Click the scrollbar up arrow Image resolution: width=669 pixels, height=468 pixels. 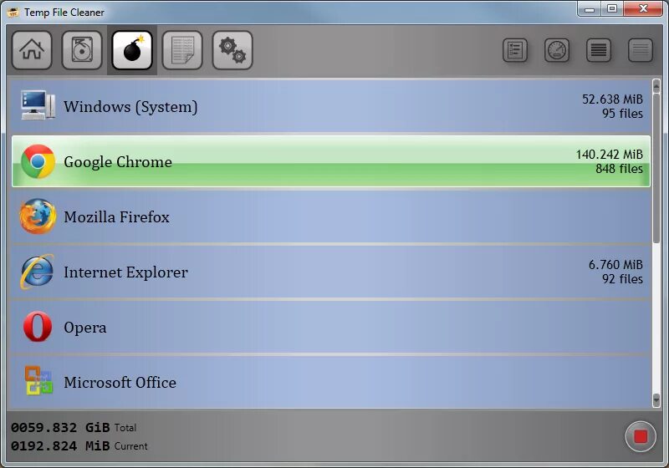(x=656, y=86)
